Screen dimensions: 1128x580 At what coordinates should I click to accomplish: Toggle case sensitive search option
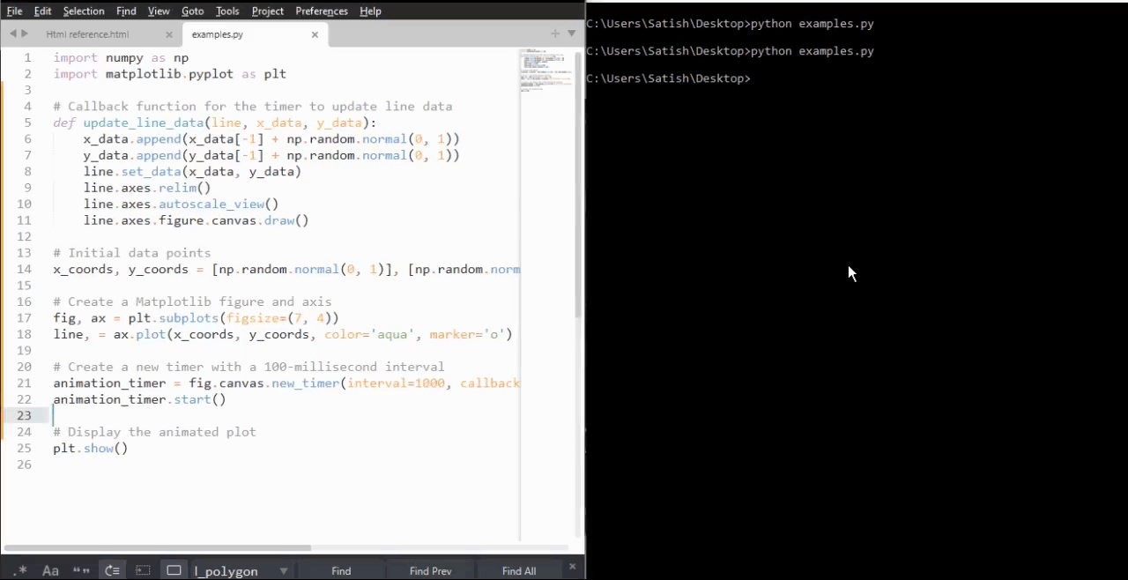click(x=50, y=570)
